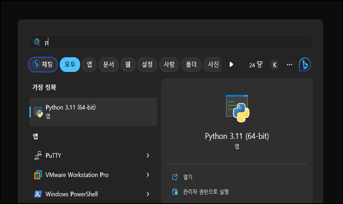
Task: Switch to the 웹 filter tab
Action: coord(128,64)
